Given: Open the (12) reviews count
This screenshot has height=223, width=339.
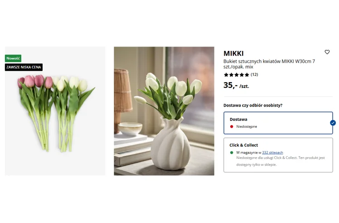Looking at the screenshot, I should [254, 74].
